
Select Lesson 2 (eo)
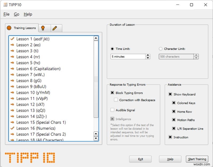pos(51,45)
